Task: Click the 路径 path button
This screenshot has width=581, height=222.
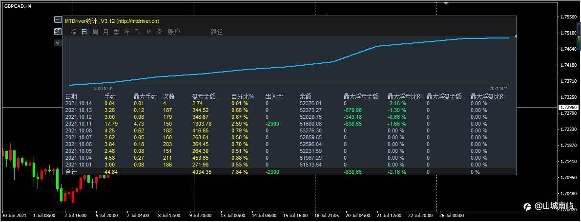Action: coord(217,32)
